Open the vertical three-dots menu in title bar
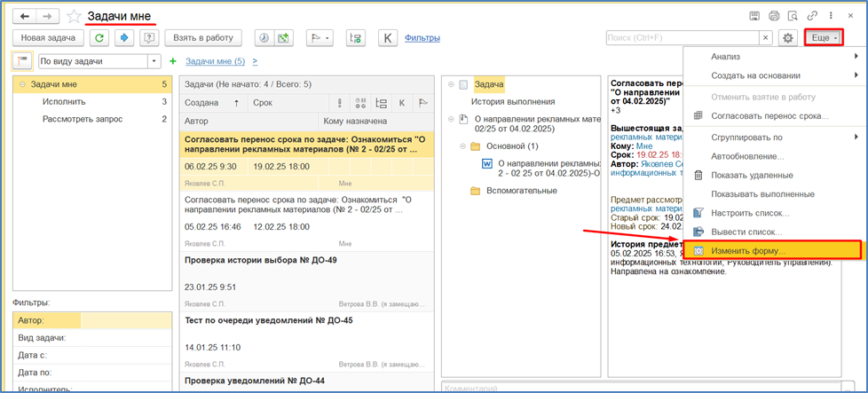This screenshot has height=393, width=868. (x=831, y=16)
